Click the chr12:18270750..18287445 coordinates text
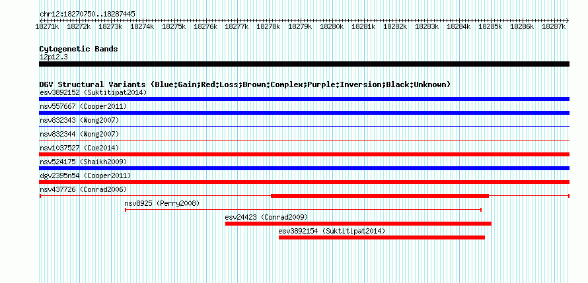588x283 pixels. tap(87, 15)
